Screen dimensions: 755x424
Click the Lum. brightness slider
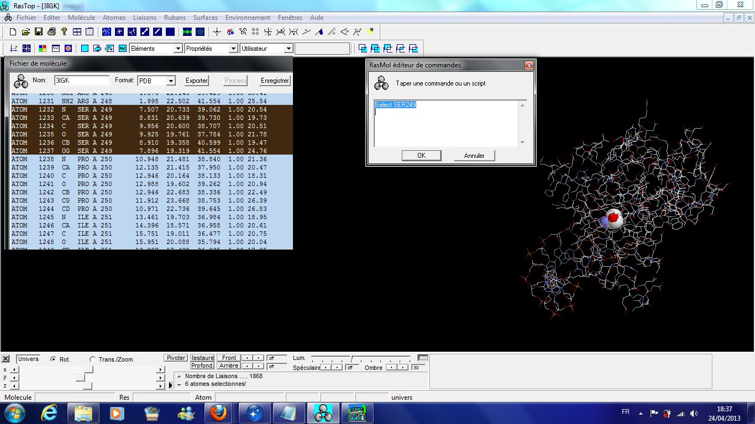(352, 358)
